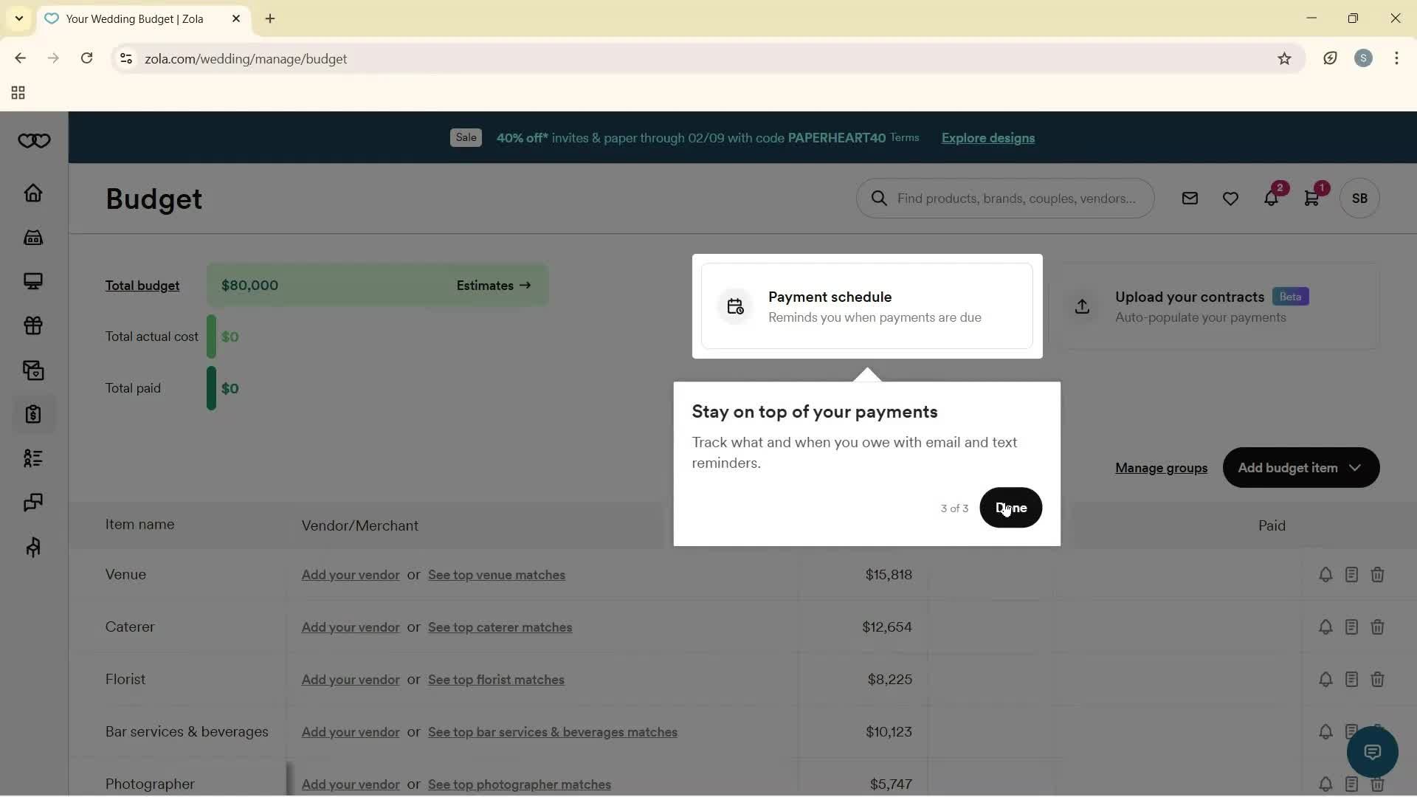The width and height of the screenshot is (1417, 797).
Task: Set reminder bell on the Caterer row
Action: [1326, 627]
